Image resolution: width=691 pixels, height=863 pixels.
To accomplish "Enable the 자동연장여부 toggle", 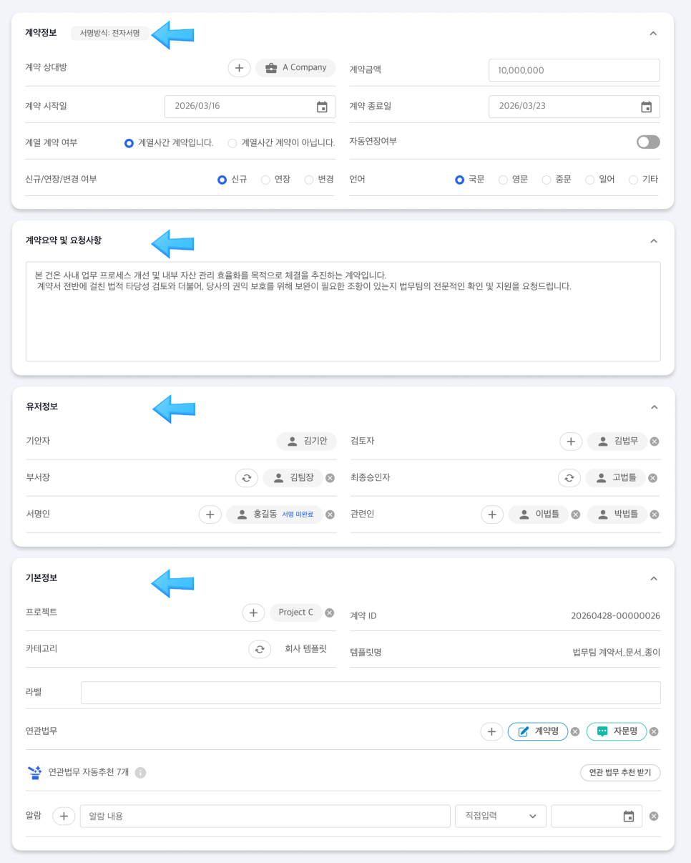I will [647, 142].
